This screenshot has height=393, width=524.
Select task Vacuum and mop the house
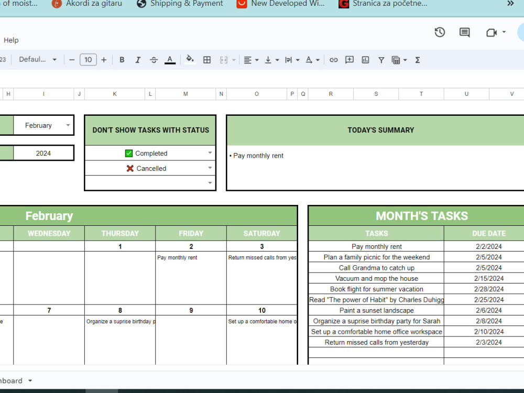377,278
